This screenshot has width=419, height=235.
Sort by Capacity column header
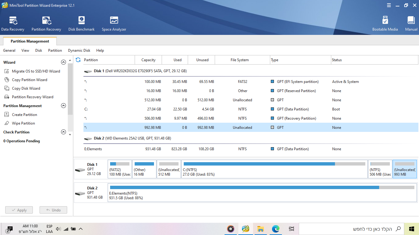pyautogui.click(x=148, y=60)
